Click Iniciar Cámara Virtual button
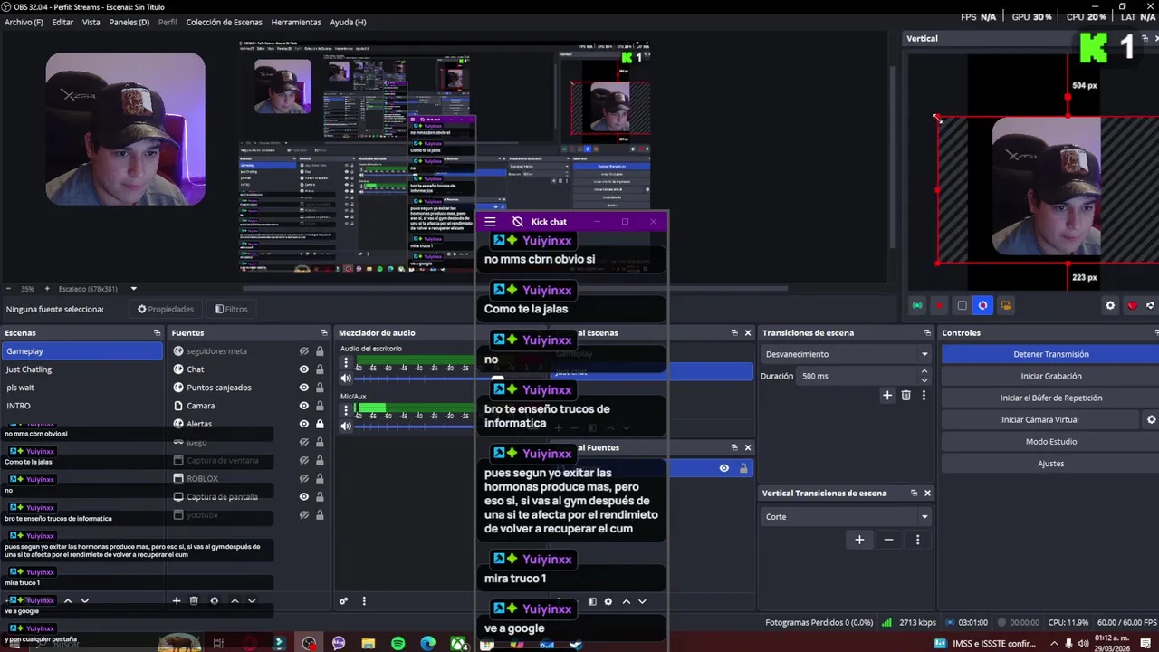This screenshot has height=652, width=1159. click(x=1039, y=420)
